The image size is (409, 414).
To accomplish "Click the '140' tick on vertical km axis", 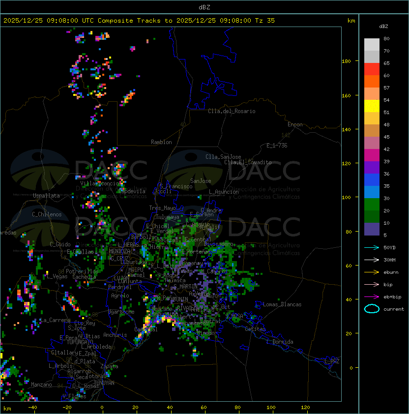I will click(346, 129).
